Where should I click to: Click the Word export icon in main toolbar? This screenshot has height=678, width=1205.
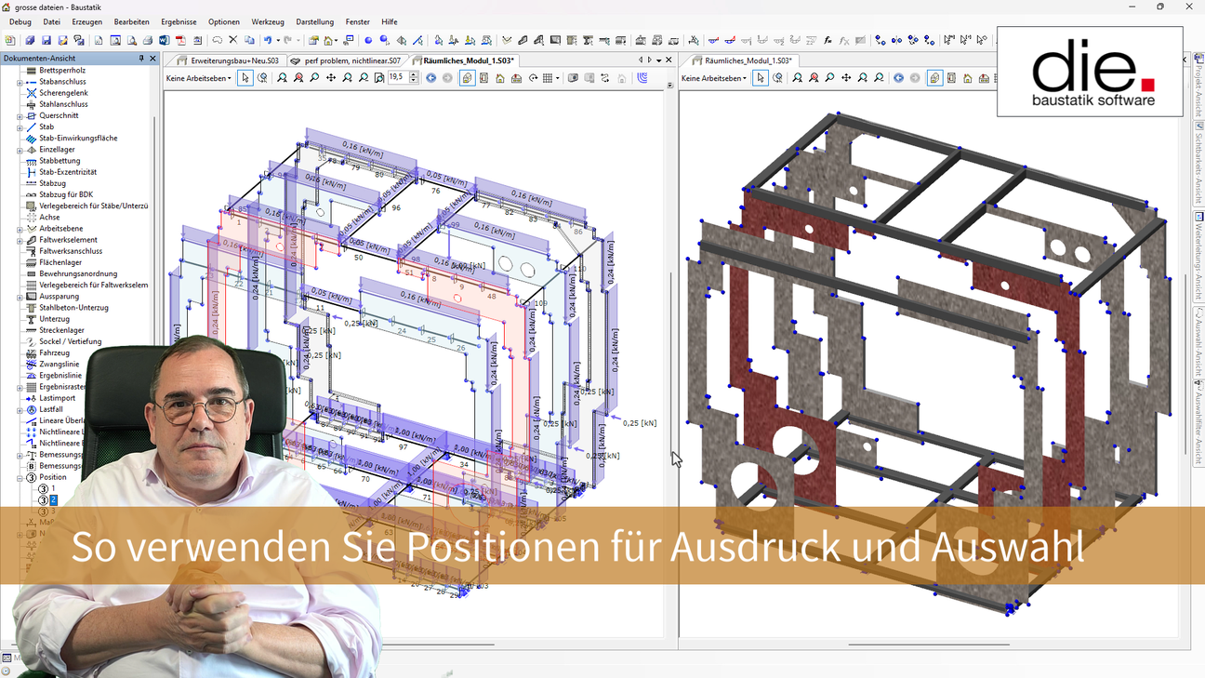(165, 41)
